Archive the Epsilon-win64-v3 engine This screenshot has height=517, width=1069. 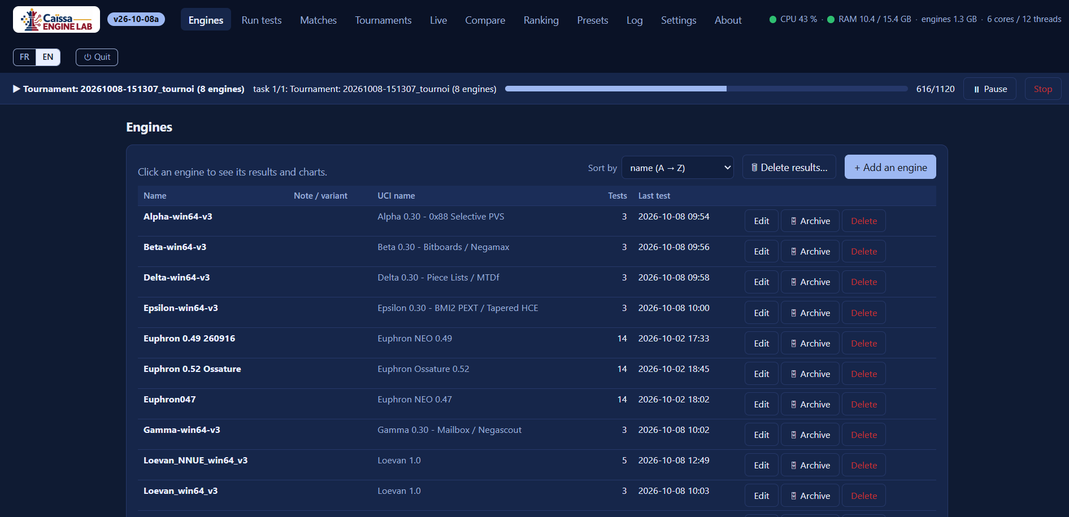(810, 313)
